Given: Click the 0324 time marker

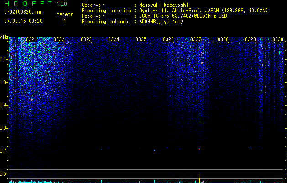Looking at the screenshot, I should pyautogui.click(x=114, y=39).
